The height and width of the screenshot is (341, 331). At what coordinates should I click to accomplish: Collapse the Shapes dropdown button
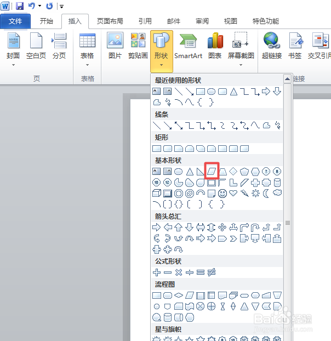coord(162,52)
